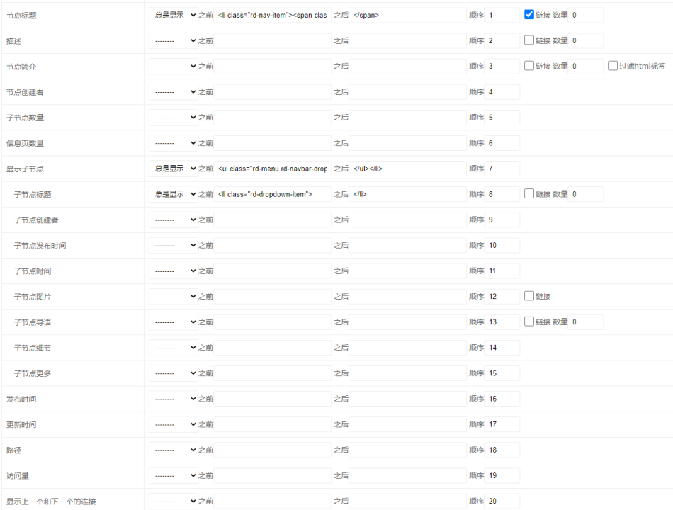
Task: Click the 数量 field in 节点简介 row
Action: pyautogui.click(x=586, y=67)
